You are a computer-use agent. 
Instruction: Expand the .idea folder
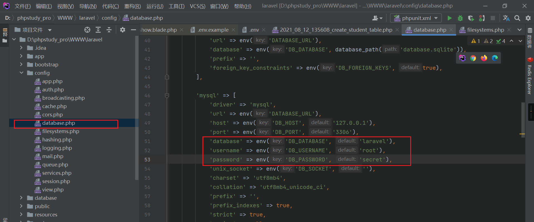pos(21,48)
